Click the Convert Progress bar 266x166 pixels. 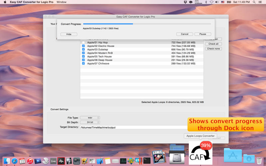(x=147, y=24)
